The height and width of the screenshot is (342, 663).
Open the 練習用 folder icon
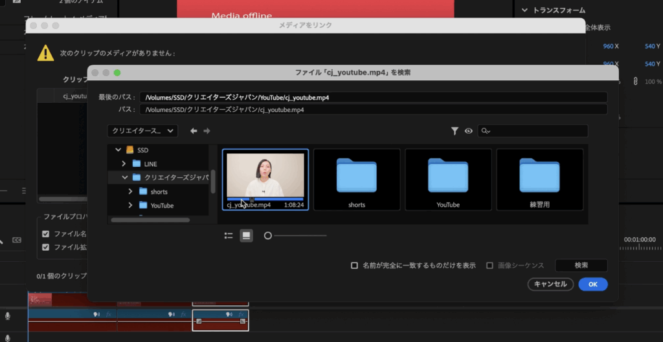point(539,176)
